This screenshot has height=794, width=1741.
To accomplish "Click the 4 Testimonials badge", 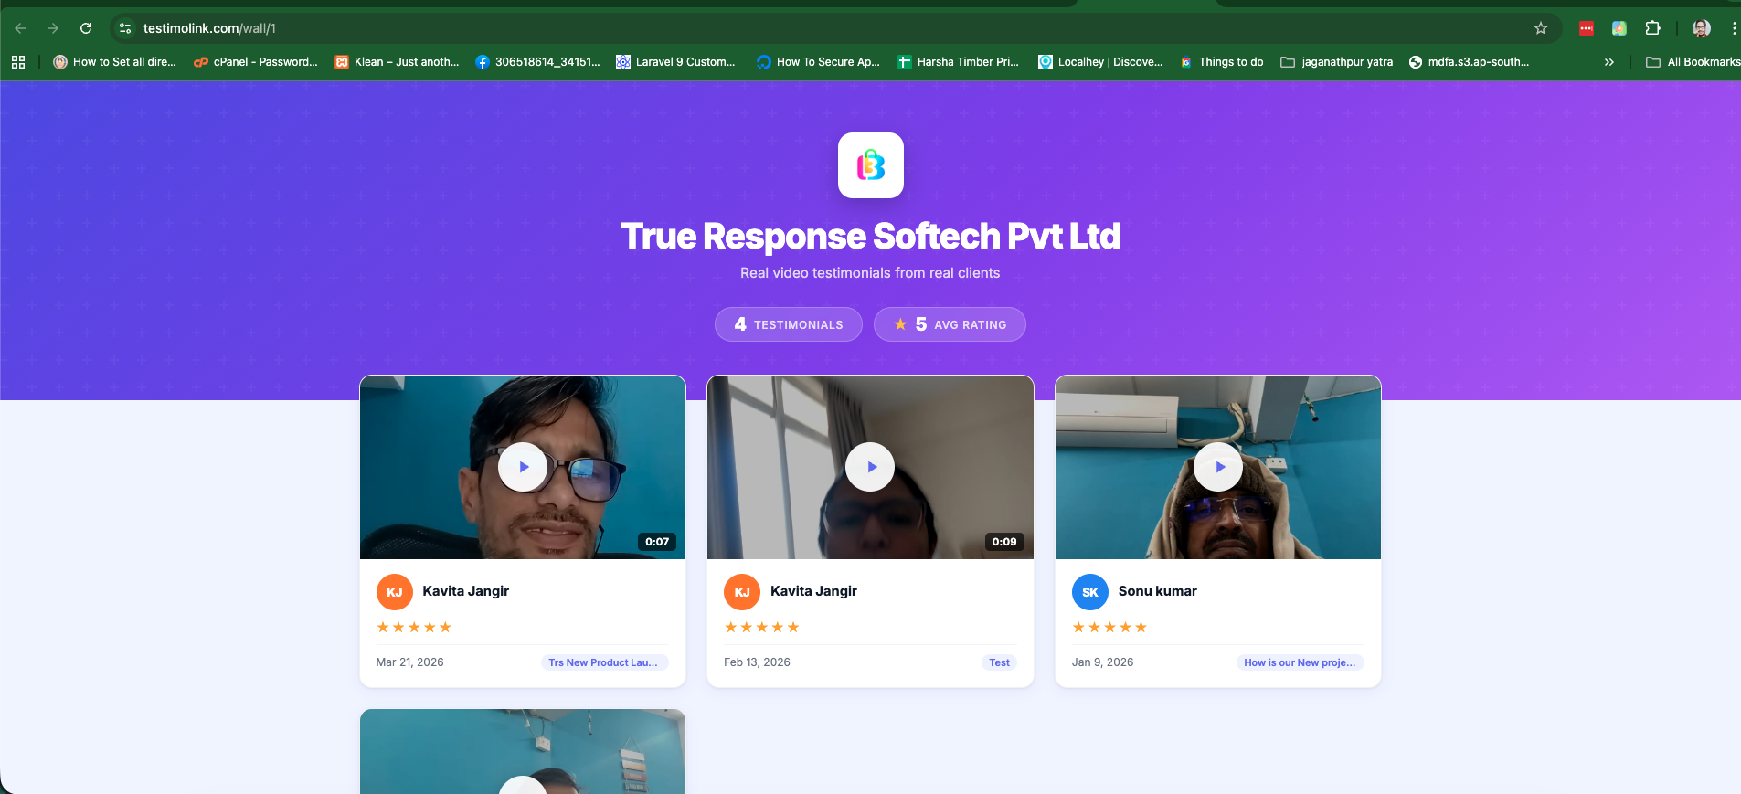I will 789,324.
